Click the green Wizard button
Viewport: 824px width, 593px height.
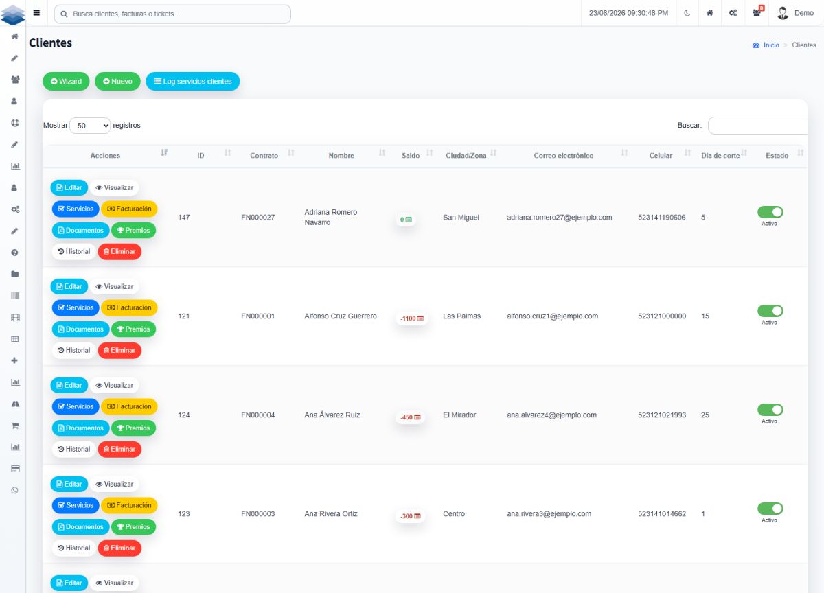click(66, 81)
